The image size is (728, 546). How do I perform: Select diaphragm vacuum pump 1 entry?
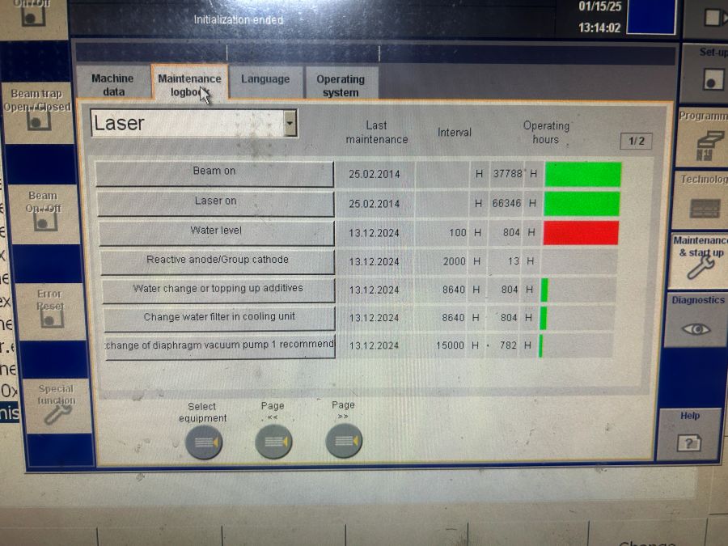[x=220, y=346]
